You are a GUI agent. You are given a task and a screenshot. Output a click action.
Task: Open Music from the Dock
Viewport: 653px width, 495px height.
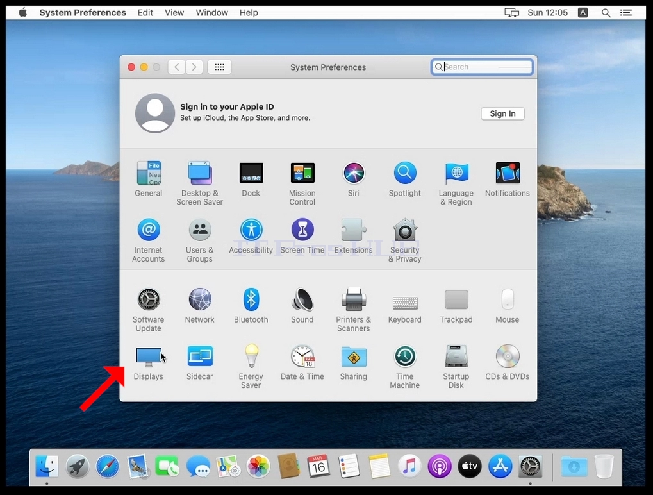[x=409, y=466]
